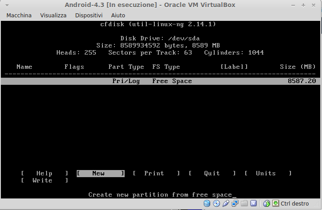The width and height of the screenshot is (322, 210).
Task: Select the Quit option in cfdisk
Action: tap(212, 173)
